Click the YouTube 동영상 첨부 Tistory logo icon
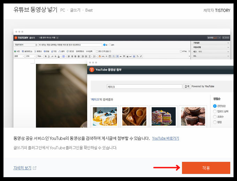The width and height of the screenshot is (237, 181). pos(92,70)
